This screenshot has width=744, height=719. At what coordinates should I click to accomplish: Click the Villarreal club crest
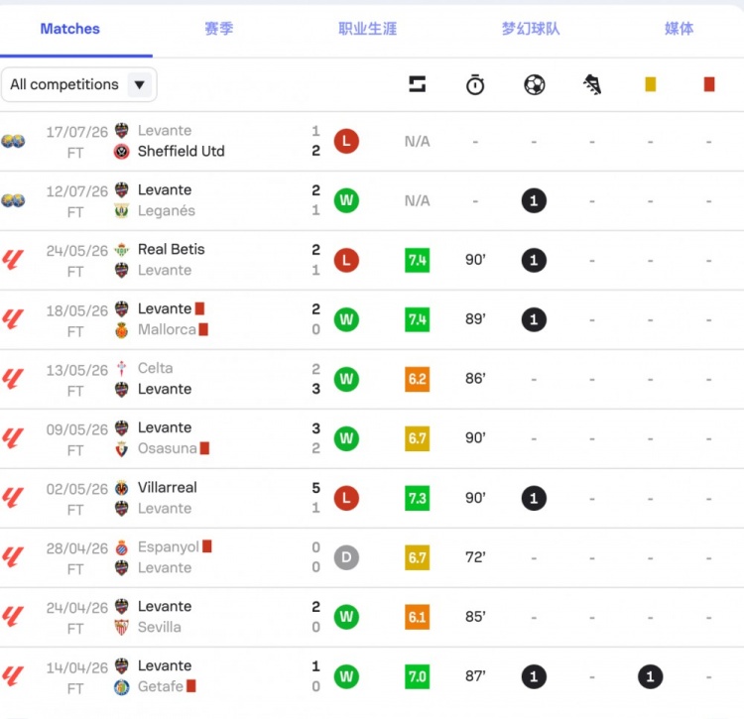[121, 488]
